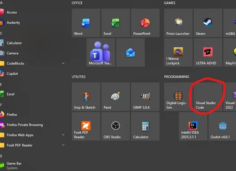Launch the Digital-Logic-Sim tile
This screenshot has width=236, height=171.
(x=178, y=97)
